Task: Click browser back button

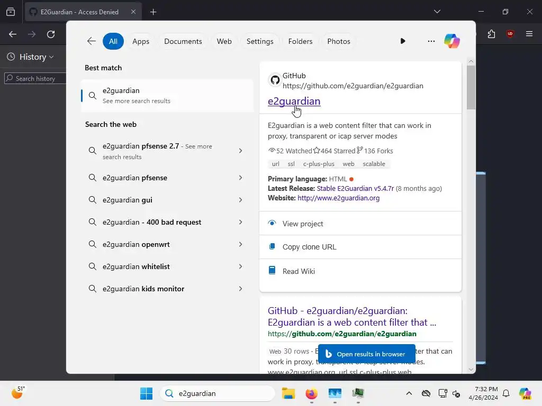Action: click(x=13, y=34)
